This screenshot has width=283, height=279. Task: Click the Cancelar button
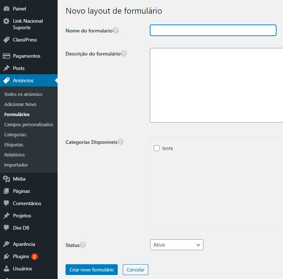point(135,270)
